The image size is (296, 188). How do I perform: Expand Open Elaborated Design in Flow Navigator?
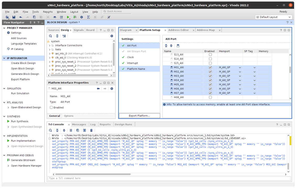(x=8, y=108)
